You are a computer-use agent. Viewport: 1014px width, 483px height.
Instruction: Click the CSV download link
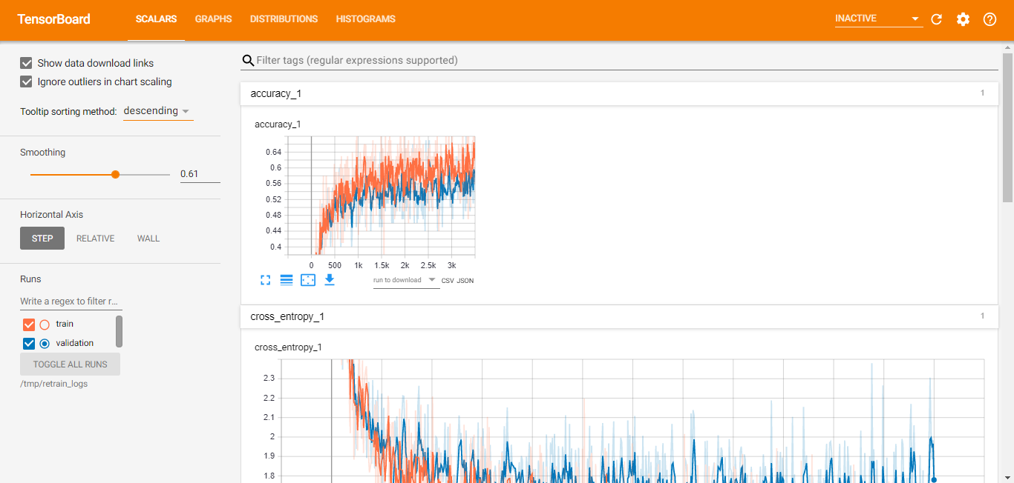pyautogui.click(x=448, y=281)
